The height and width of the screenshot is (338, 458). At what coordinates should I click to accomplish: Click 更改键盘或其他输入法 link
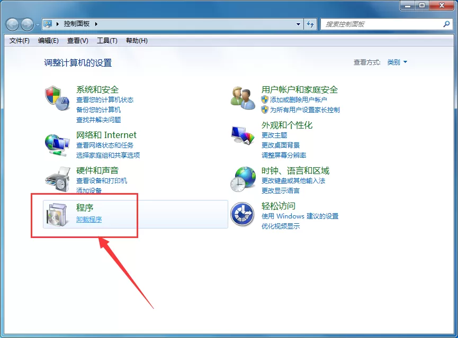293,181
